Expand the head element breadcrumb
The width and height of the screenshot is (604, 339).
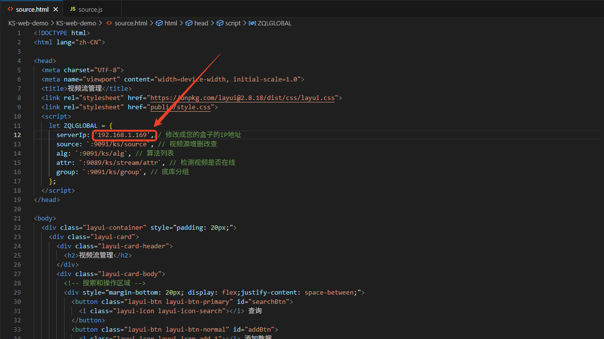tap(201, 23)
